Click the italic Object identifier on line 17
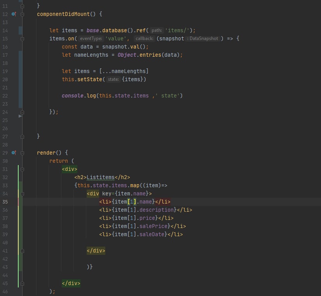Image resolution: width=321 pixels, height=296 pixels. click(x=127, y=55)
